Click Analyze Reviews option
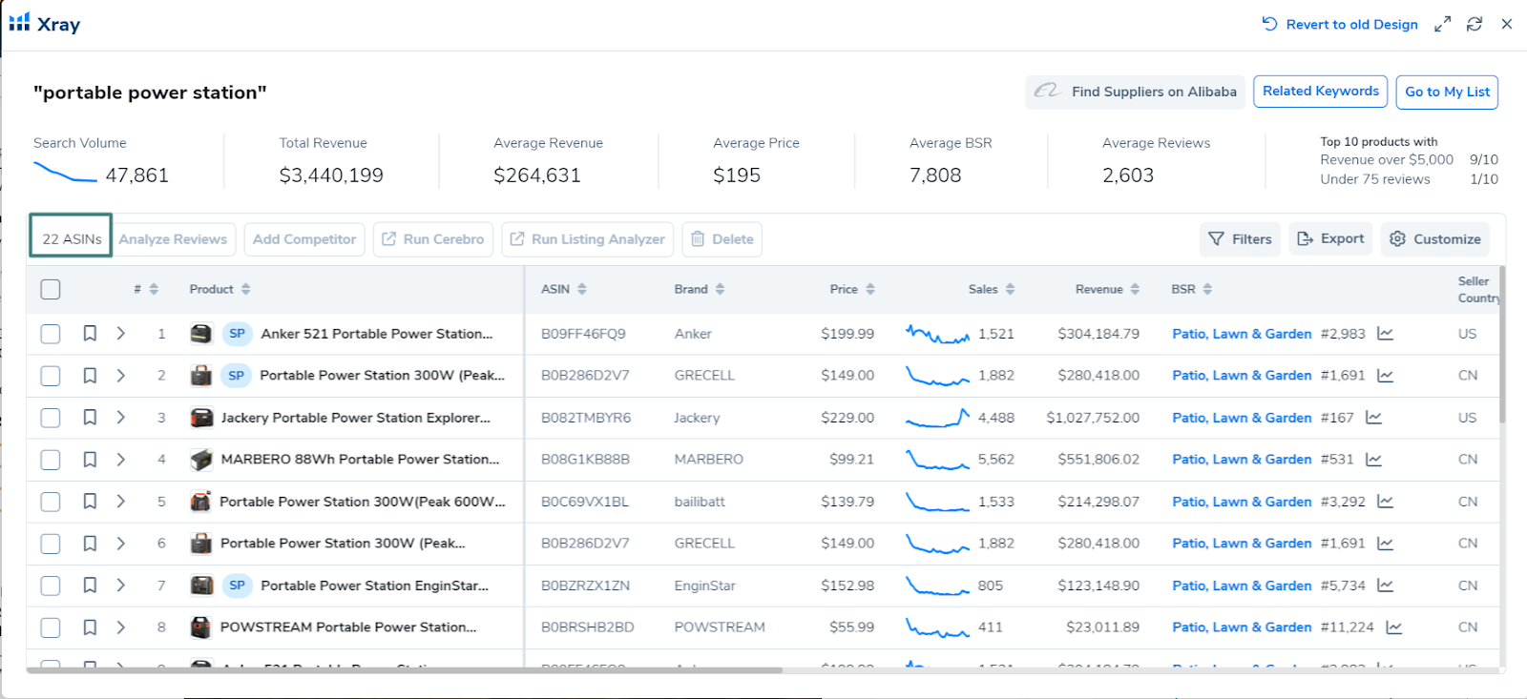Image resolution: width=1527 pixels, height=699 pixels. (173, 239)
